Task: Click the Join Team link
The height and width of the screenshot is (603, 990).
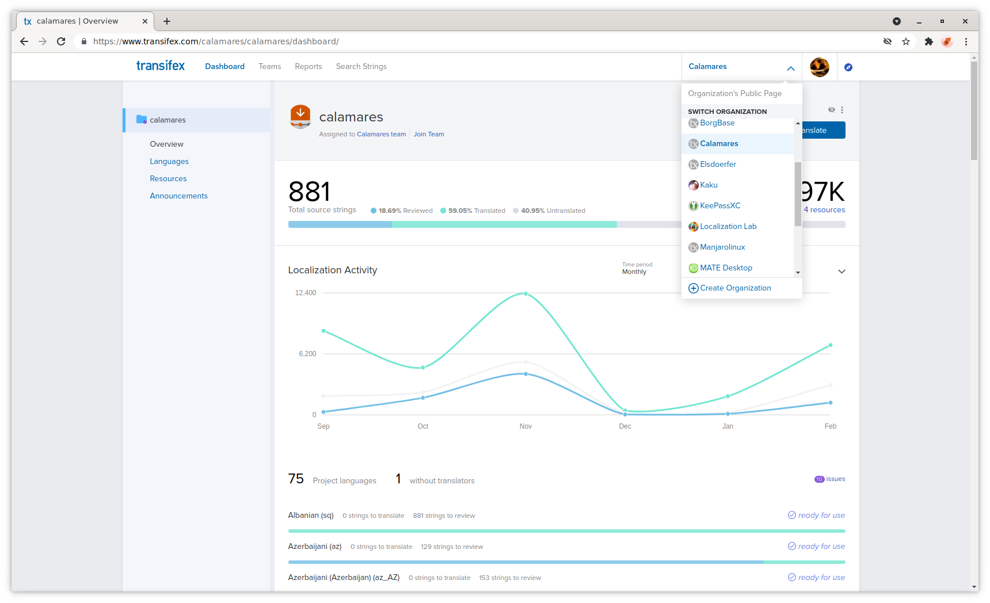Action: pyautogui.click(x=428, y=134)
